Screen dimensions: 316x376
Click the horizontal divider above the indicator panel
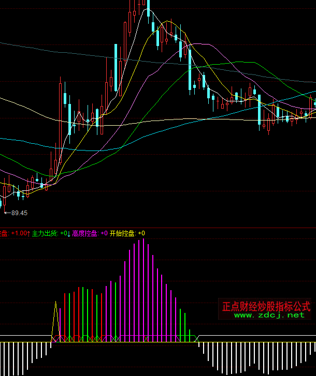pos(158,227)
